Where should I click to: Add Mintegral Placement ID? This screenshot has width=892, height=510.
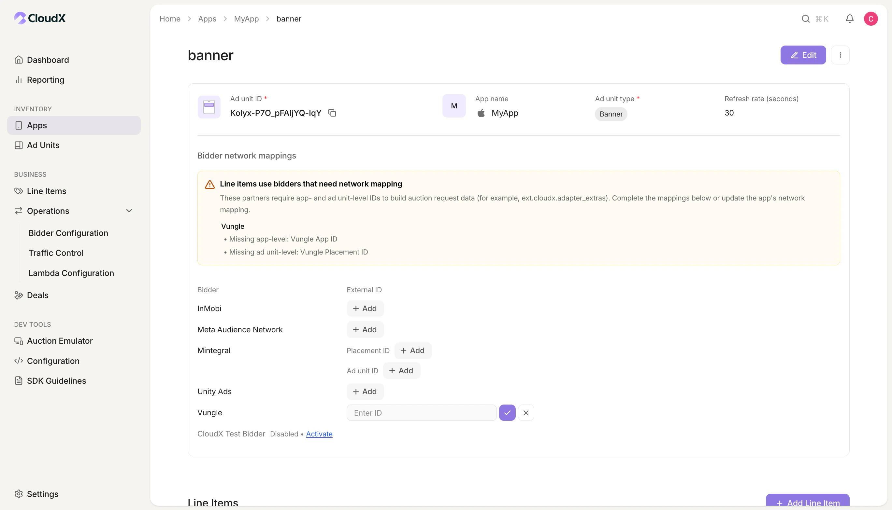[x=413, y=350]
